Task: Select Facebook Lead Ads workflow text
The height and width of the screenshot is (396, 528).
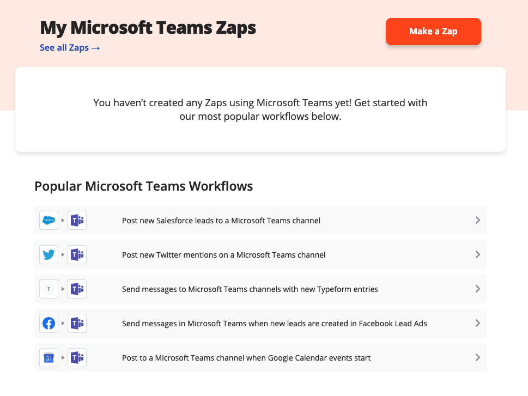Action: [275, 324]
